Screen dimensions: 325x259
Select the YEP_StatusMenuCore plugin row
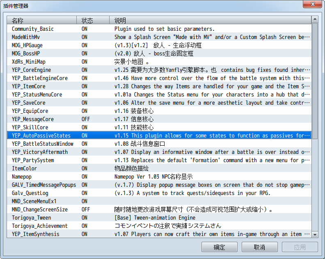click(159, 94)
